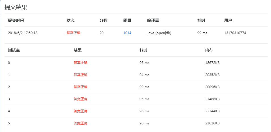Click the 99 ms time of test point 2
This screenshot has height=132, width=271.
click(144, 87)
